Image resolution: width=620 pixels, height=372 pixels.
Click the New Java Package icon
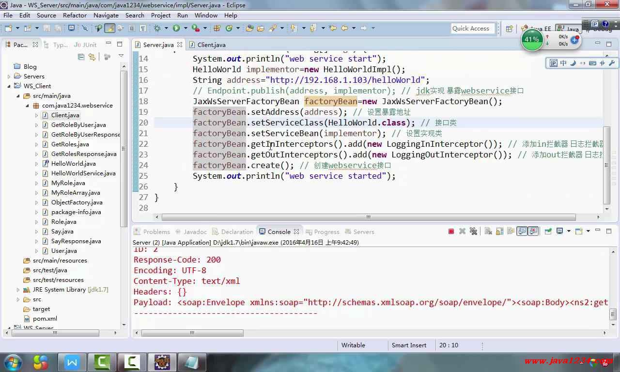click(217, 28)
